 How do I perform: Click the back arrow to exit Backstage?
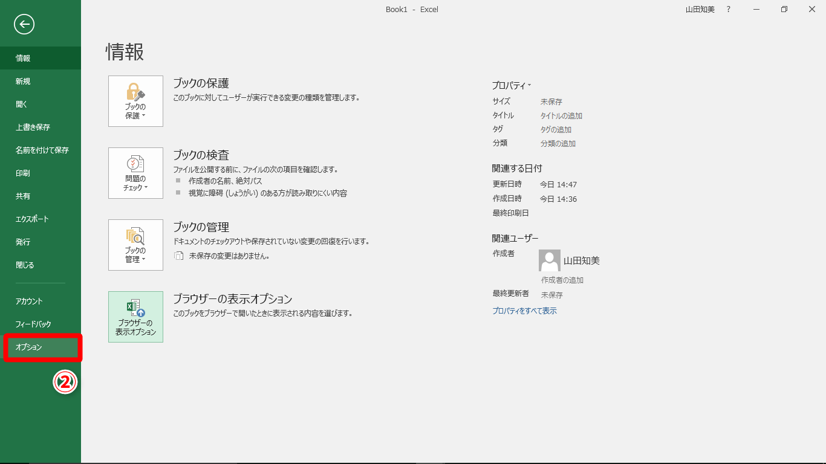pyautogui.click(x=25, y=24)
